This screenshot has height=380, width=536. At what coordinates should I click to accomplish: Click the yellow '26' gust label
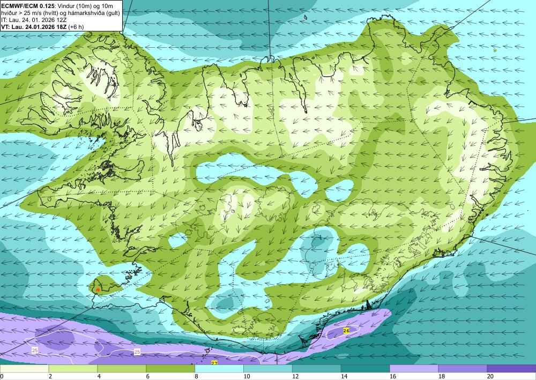tap(346, 331)
